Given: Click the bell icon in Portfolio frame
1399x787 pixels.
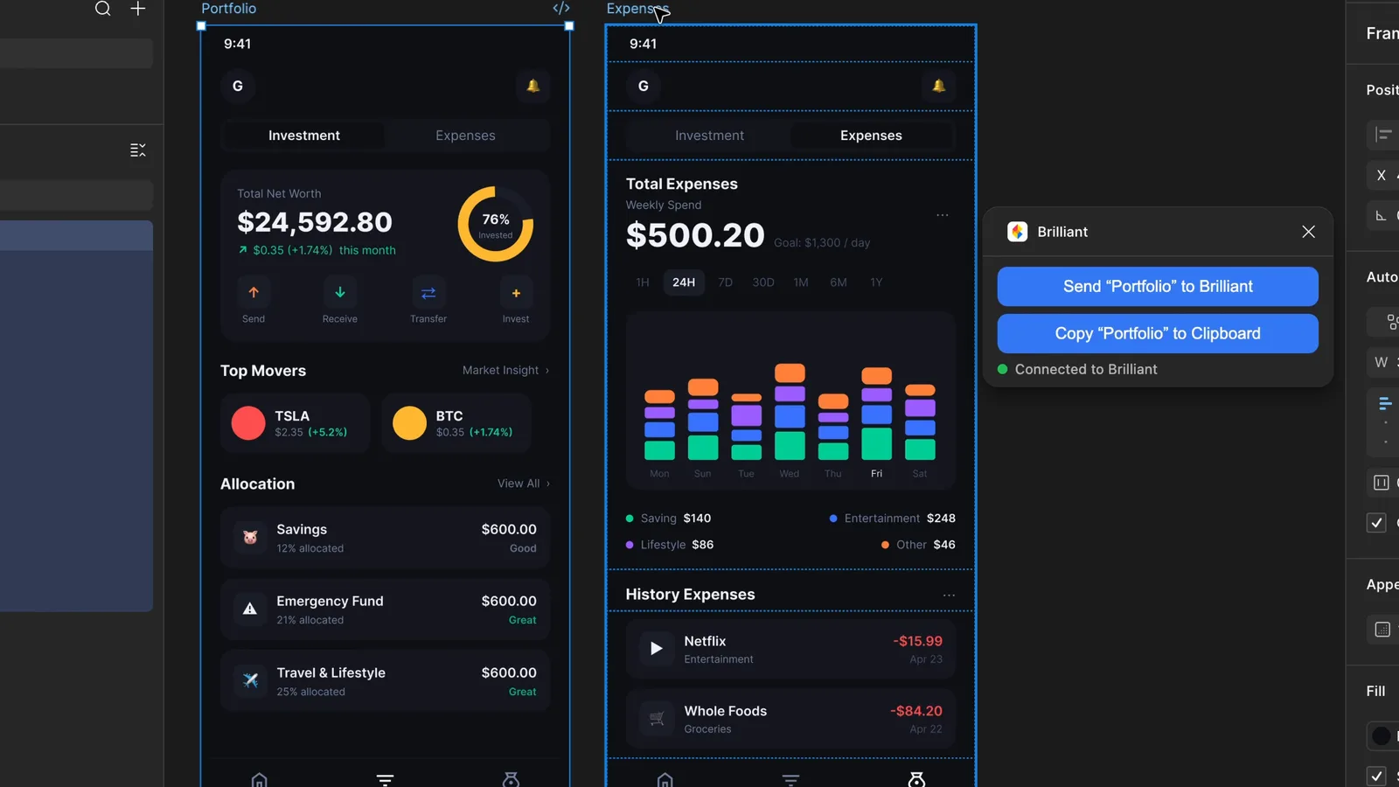Looking at the screenshot, I should tap(533, 86).
